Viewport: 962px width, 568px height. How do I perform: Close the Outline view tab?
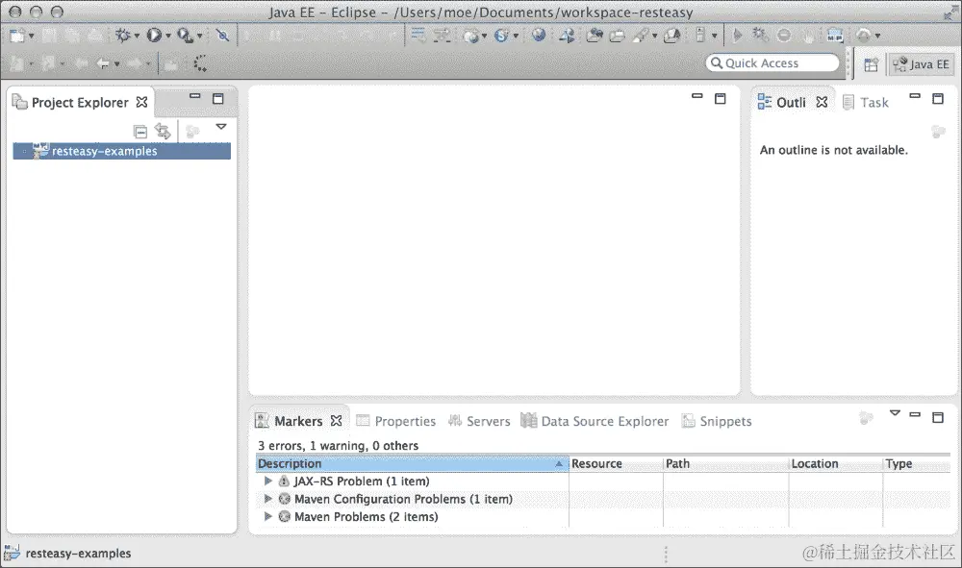823,102
